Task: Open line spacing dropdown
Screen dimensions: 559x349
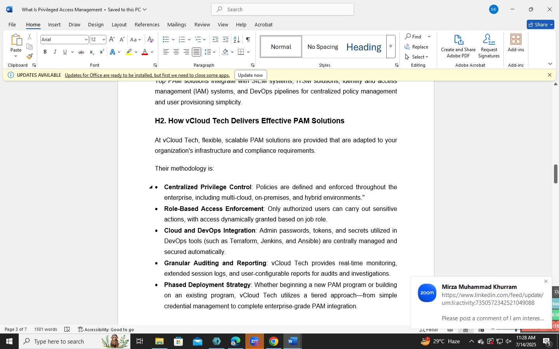Action: (x=210, y=52)
